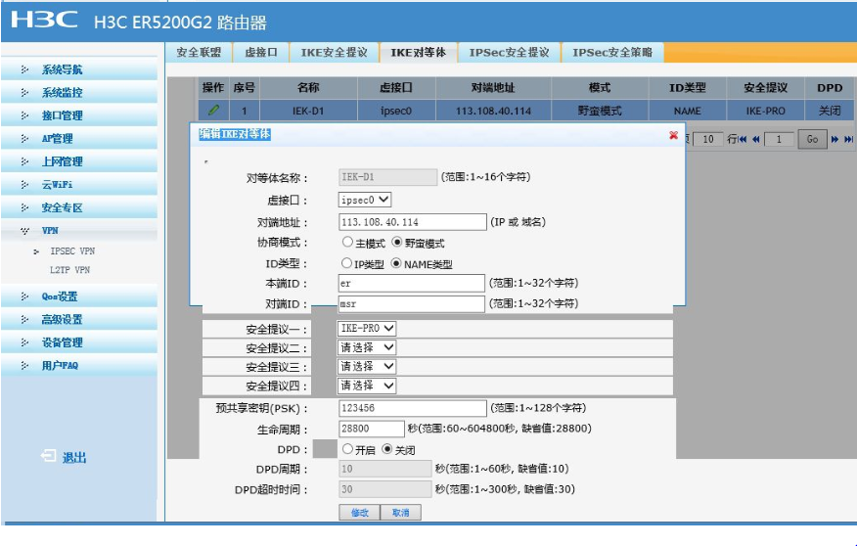Switch to IKE对等体 tab
This screenshot has height=546, width=857.
tap(418, 53)
